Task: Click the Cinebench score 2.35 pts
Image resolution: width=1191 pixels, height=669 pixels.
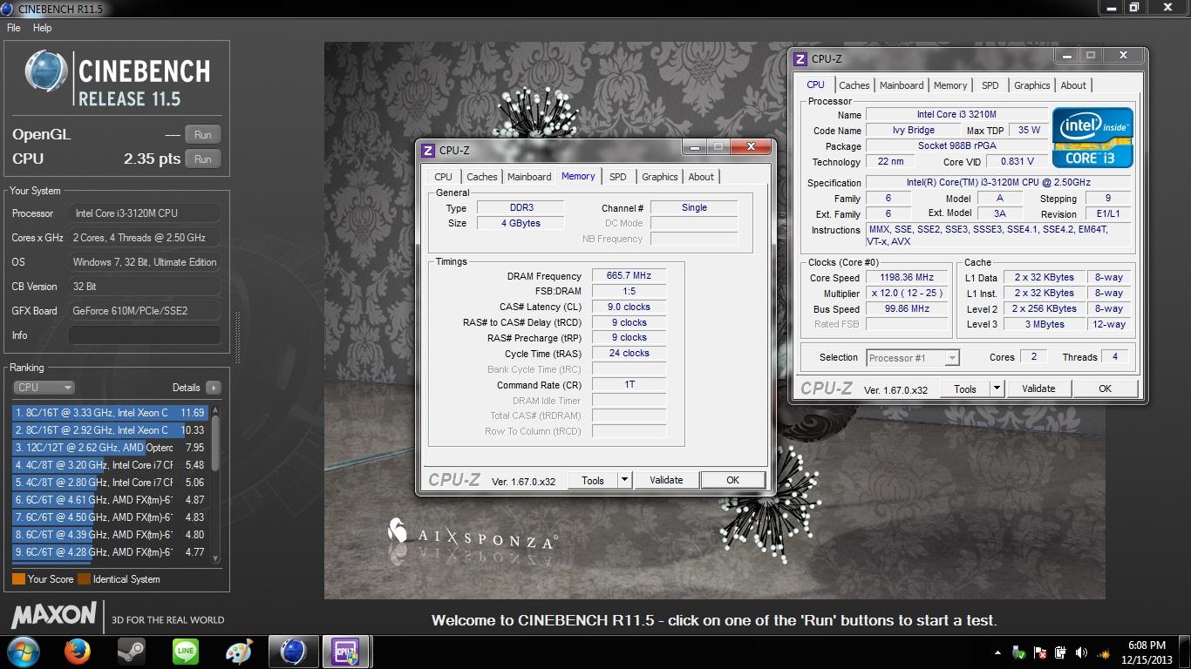Action: [x=152, y=159]
